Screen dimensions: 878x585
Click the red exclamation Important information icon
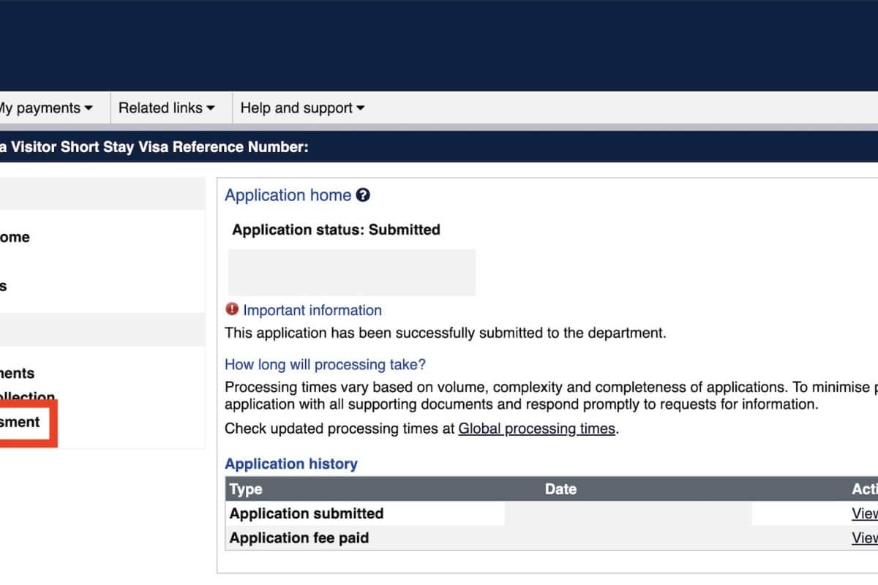(x=232, y=309)
